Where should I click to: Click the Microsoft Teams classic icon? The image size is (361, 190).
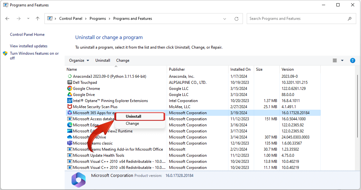pos(69,143)
